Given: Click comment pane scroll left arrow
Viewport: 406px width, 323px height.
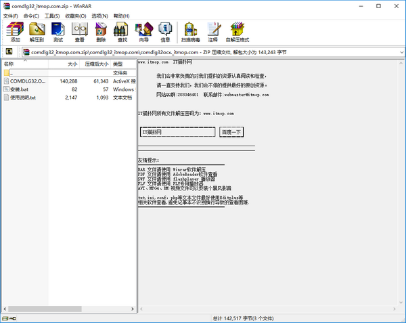Looking at the screenshot, I should tap(141, 309).
